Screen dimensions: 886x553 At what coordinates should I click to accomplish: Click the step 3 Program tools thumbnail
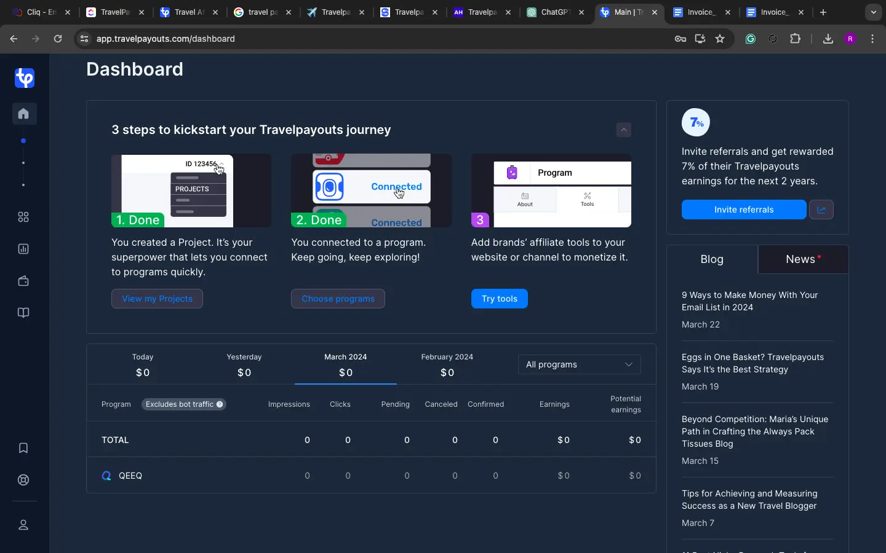coord(551,190)
